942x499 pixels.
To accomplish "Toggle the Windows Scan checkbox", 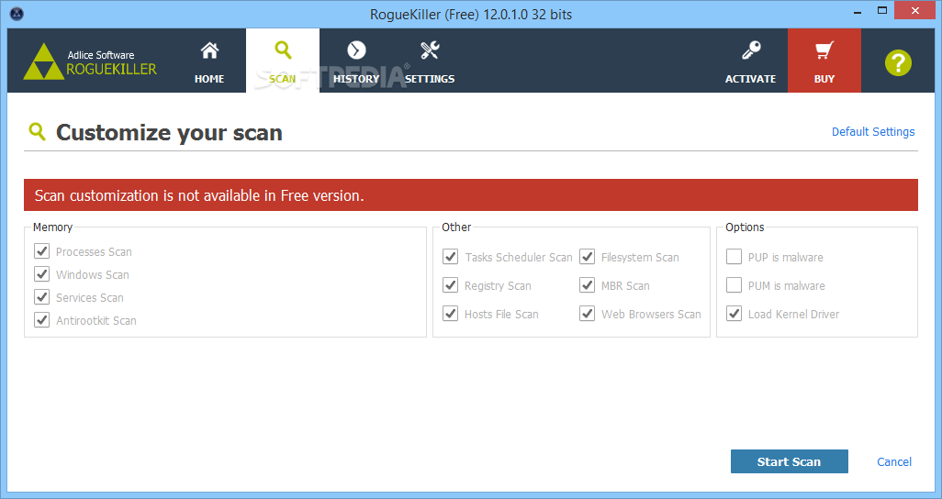I will point(41,274).
